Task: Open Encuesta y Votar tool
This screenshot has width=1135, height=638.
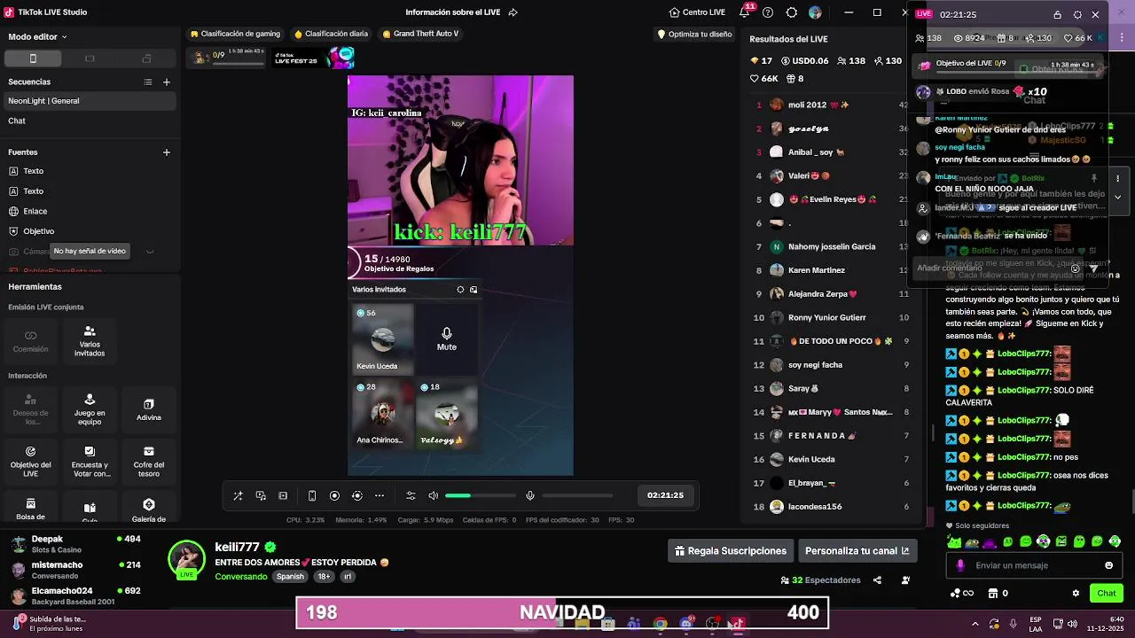Action: (x=90, y=462)
